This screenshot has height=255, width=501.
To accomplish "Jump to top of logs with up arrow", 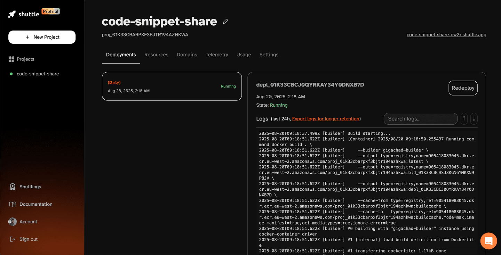I will (x=464, y=118).
